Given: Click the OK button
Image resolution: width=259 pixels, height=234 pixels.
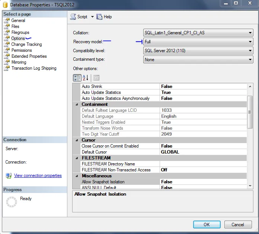Looking at the screenshot, I should pyautogui.click(x=207, y=224).
